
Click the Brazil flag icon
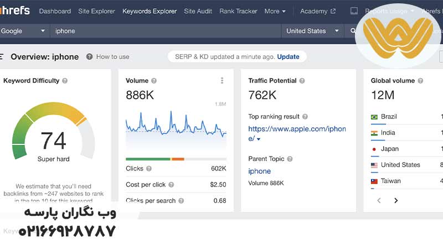pyautogui.click(x=374, y=117)
